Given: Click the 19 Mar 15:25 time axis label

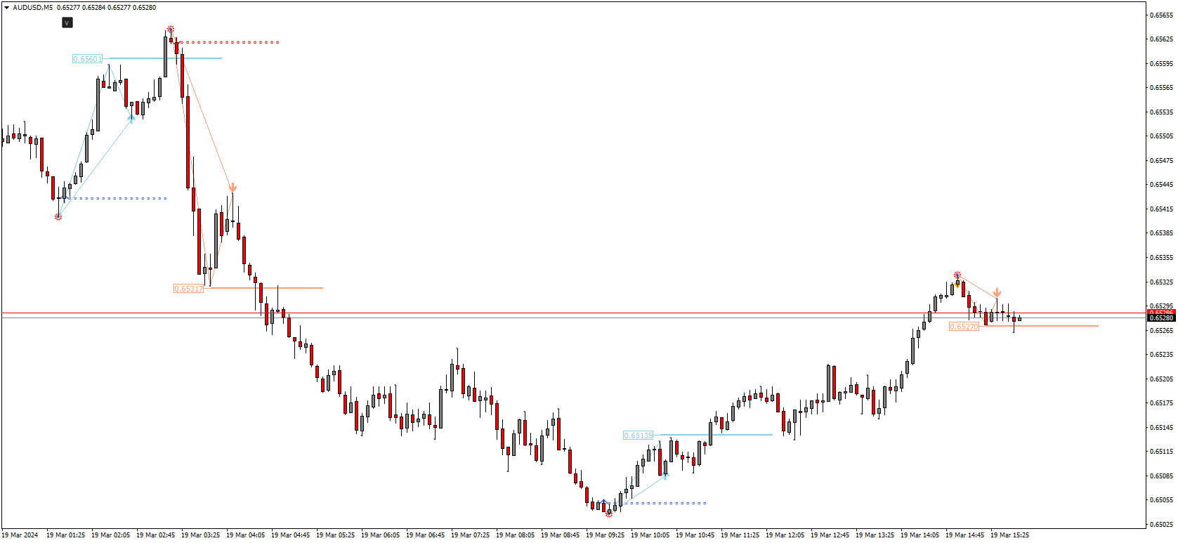Looking at the screenshot, I should click(1009, 535).
